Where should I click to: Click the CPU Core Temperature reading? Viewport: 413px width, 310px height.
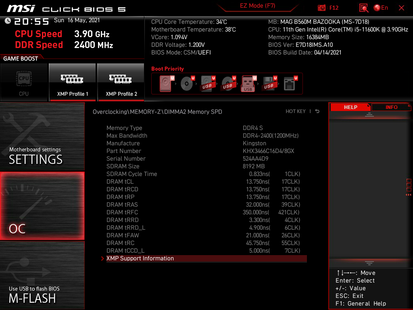189,22
